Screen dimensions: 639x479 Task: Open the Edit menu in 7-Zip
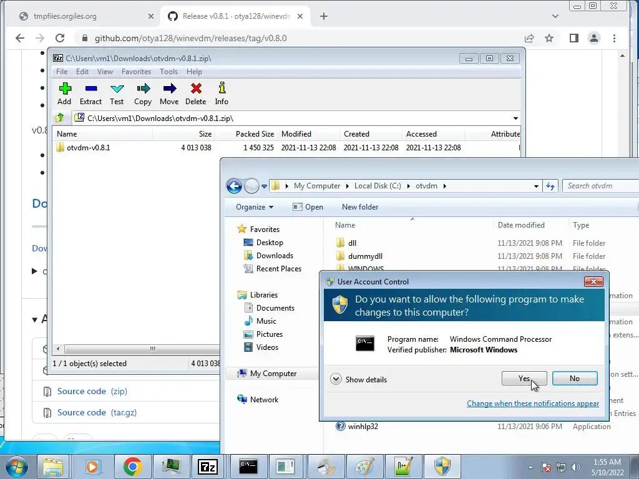tap(82, 72)
